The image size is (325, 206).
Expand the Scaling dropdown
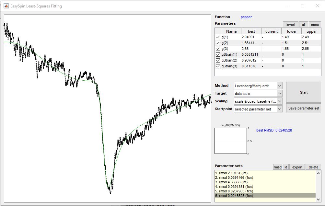click(x=258, y=101)
